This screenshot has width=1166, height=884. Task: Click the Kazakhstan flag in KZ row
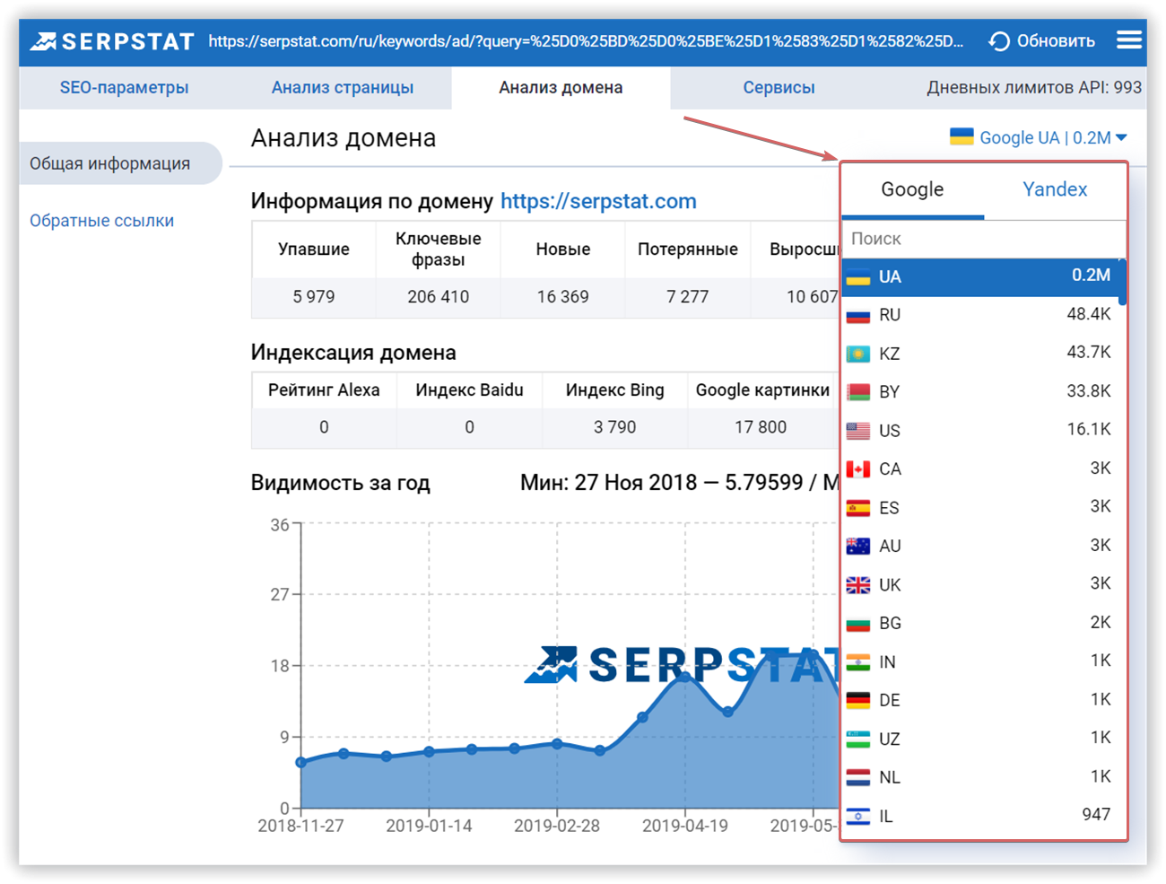coord(858,354)
